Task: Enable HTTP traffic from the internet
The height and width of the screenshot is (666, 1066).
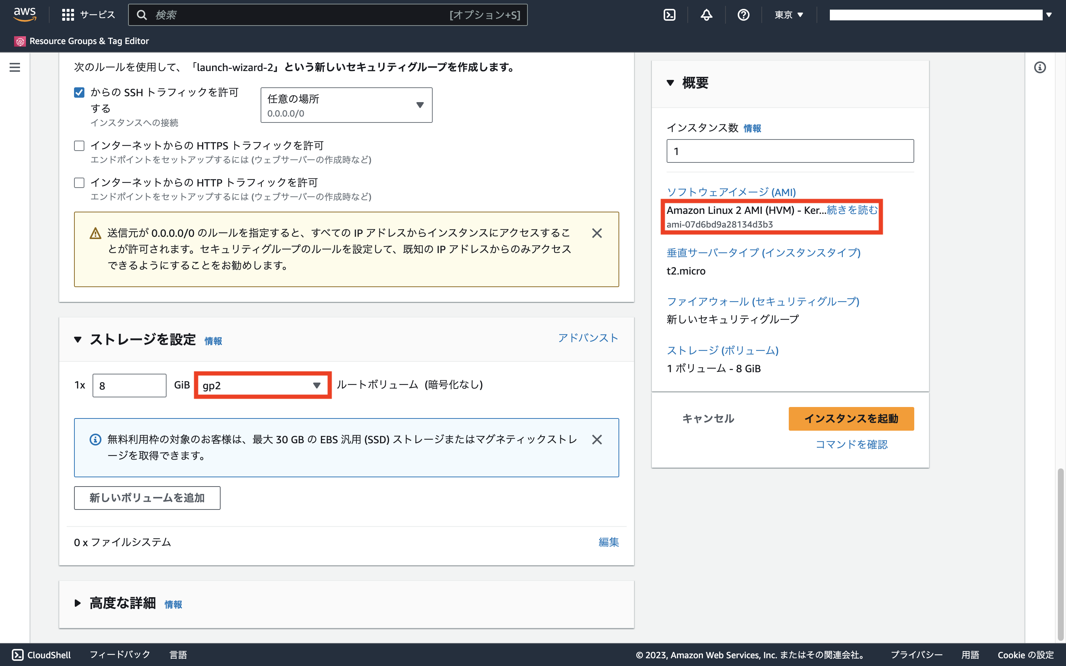Action: [x=79, y=182]
